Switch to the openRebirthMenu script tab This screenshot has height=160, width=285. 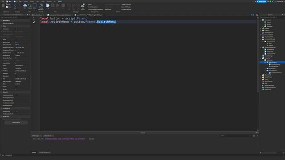click(x=89, y=15)
